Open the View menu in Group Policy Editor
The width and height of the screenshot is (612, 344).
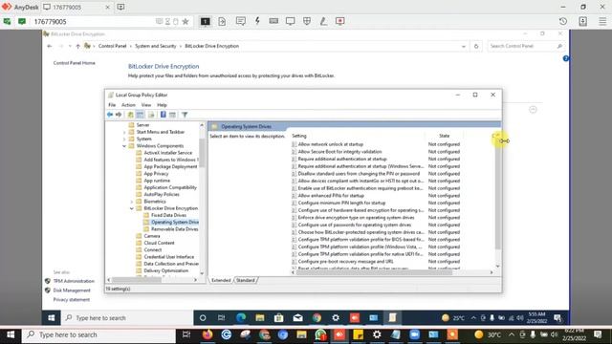(x=146, y=105)
